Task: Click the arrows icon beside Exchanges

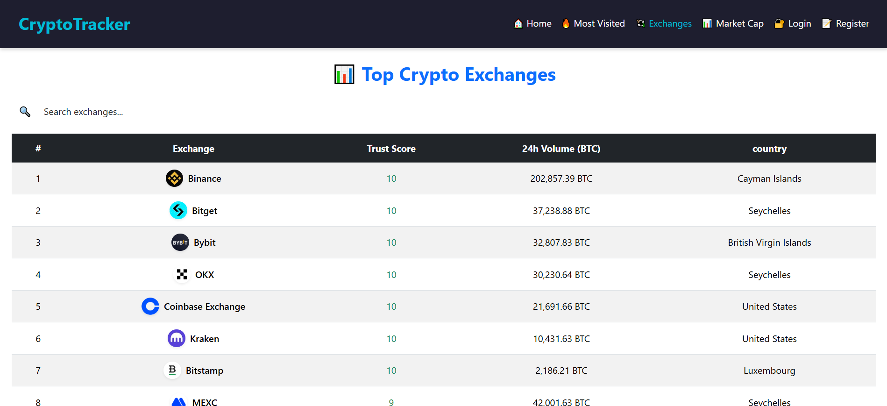Action: (641, 23)
